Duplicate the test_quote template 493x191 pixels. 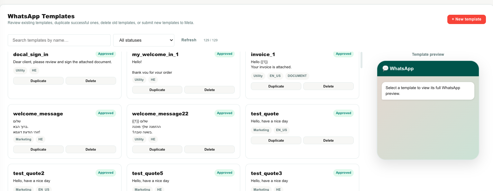click(276, 140)
